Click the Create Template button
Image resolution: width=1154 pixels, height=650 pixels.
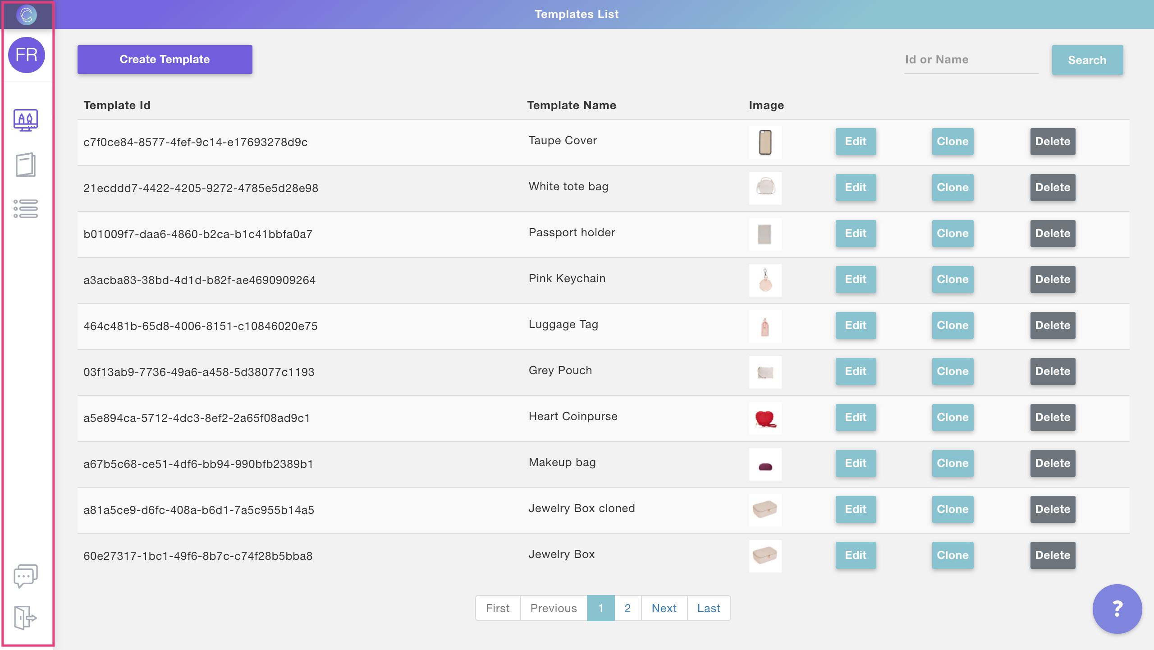coord(165,60)
